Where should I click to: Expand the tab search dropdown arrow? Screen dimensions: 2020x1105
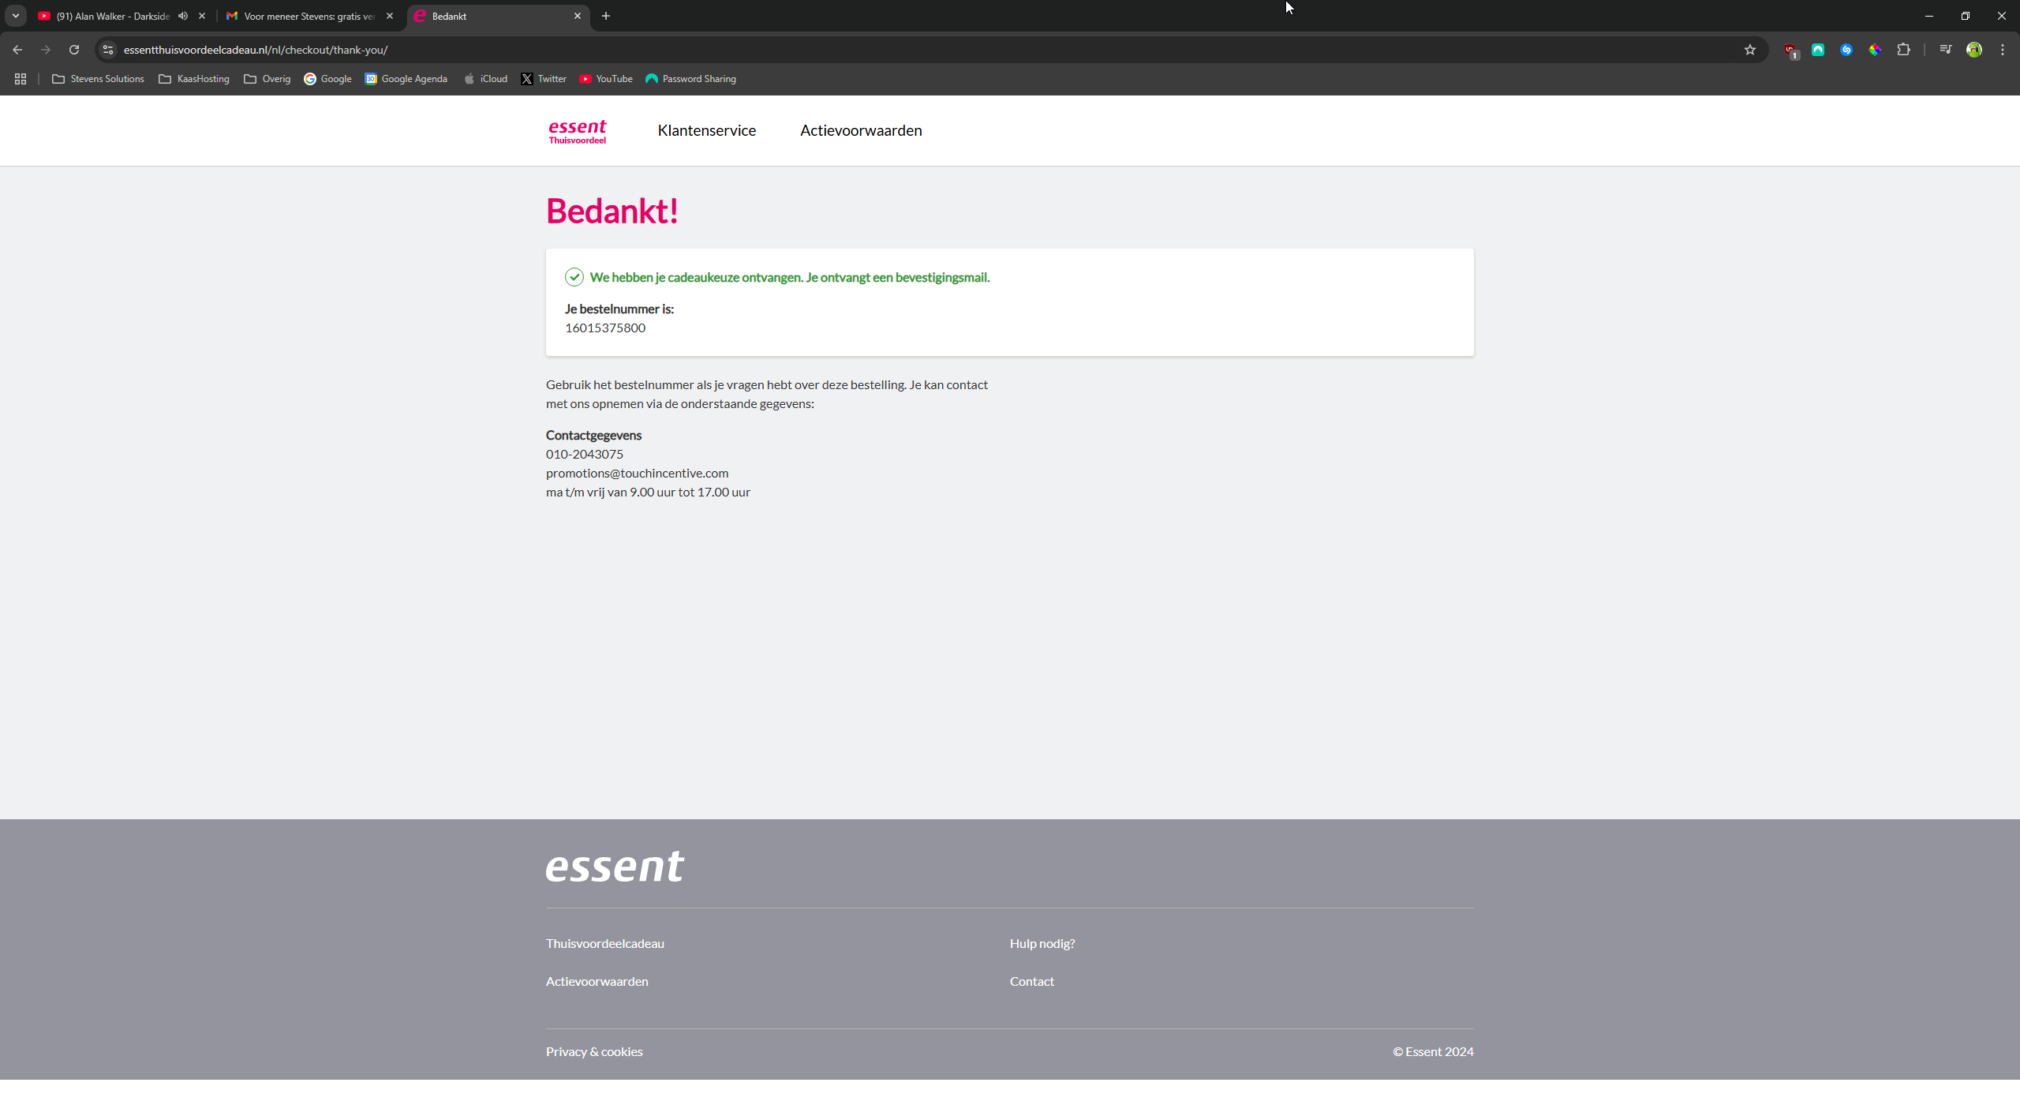coord(15,16)
